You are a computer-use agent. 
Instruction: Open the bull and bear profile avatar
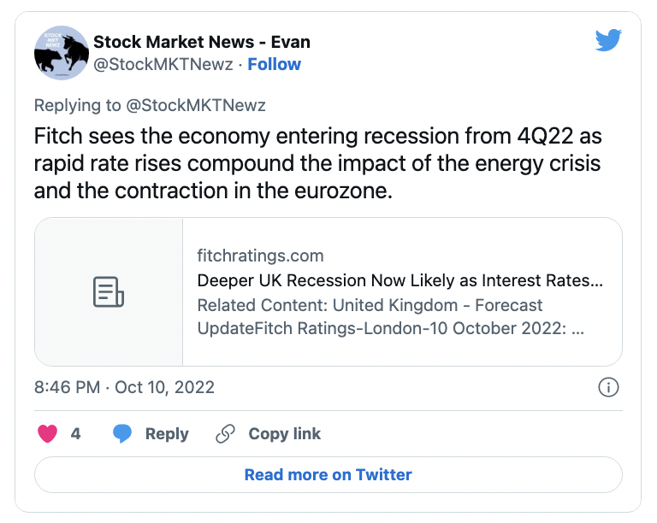pos(62,53)
